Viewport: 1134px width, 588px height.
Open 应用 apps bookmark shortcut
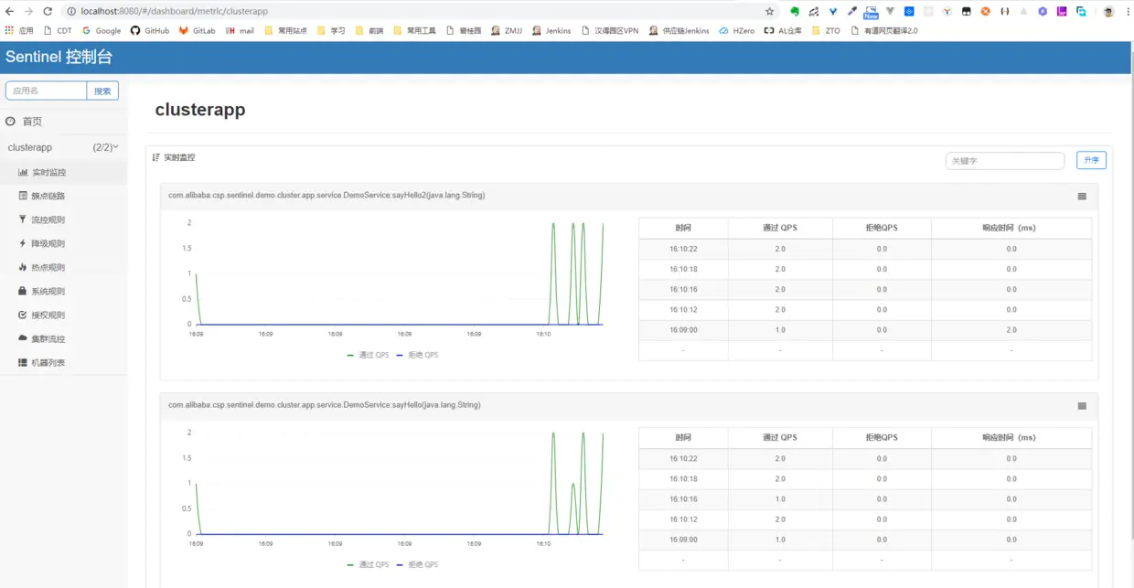[19, 30]
